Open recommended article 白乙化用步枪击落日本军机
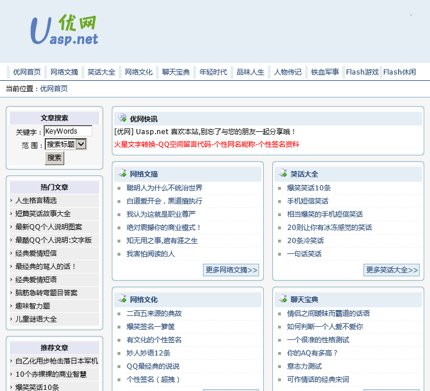 [57, 361]
